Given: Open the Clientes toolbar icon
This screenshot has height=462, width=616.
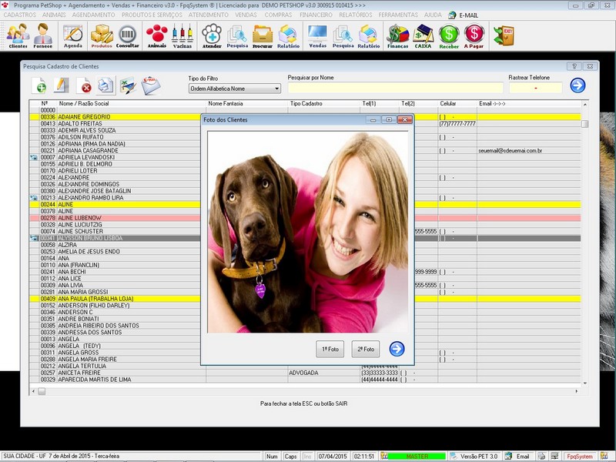Looking at the screenshot, I should (18, 35).
